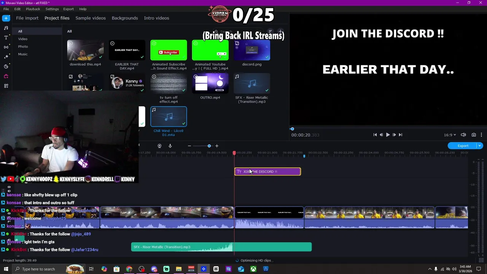Image resolution: width=487 pixels, height=274 pixels.
Task: Open the Overlay/sticker tool in sidebar
Action: pyautogui.click(x=6, y=67)
